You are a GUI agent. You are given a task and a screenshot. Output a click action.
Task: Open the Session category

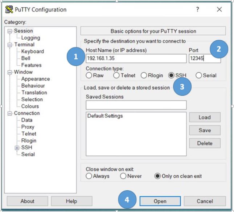[x=24, y=31]
